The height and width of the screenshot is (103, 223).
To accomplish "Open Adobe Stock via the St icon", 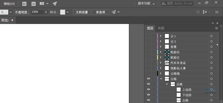I will pos(34,4).
